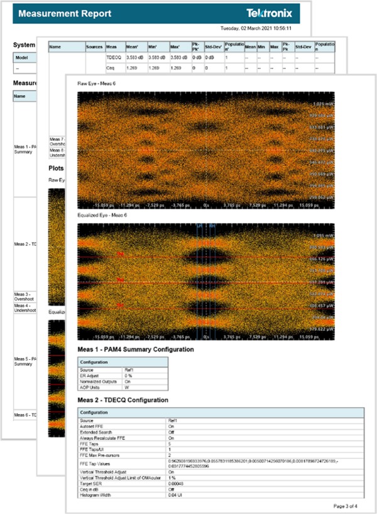
Task: Click the 0.04 UI histogram width value
Action: coord(175,495)
